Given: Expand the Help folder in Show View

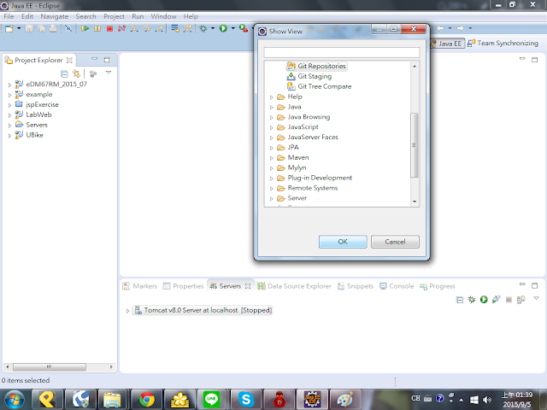Looking at the screenshot, I should tap(272, 97).
